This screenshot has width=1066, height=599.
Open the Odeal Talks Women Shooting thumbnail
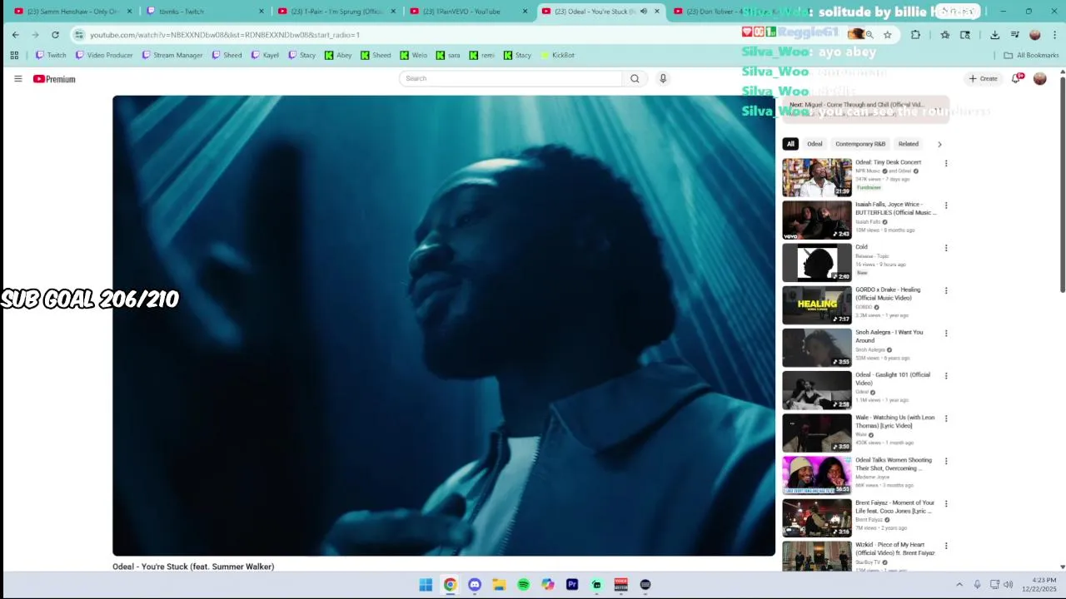click(817, 475)
